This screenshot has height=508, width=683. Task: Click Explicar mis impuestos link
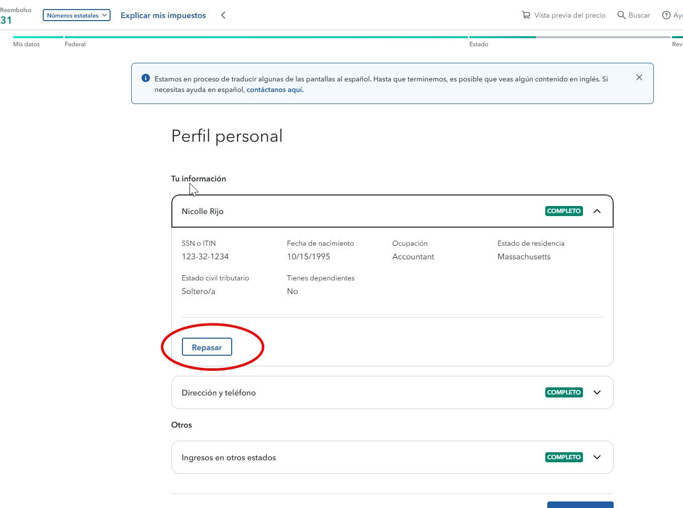point(163,16)
